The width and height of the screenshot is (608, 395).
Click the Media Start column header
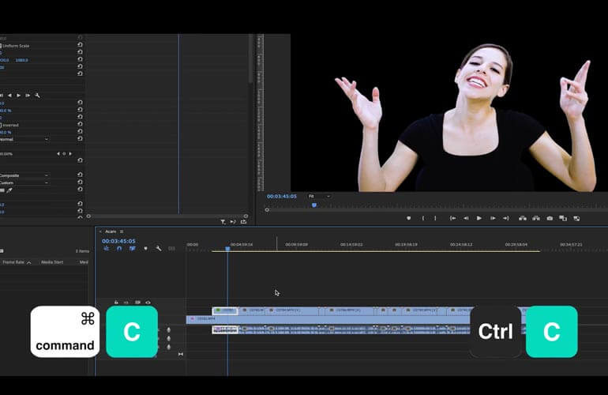coord(52,262)
